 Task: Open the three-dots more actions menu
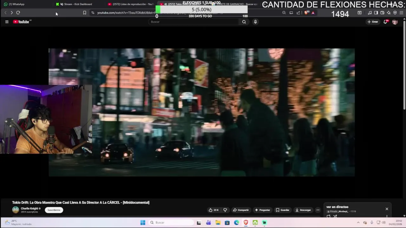[x=318, y=210]
